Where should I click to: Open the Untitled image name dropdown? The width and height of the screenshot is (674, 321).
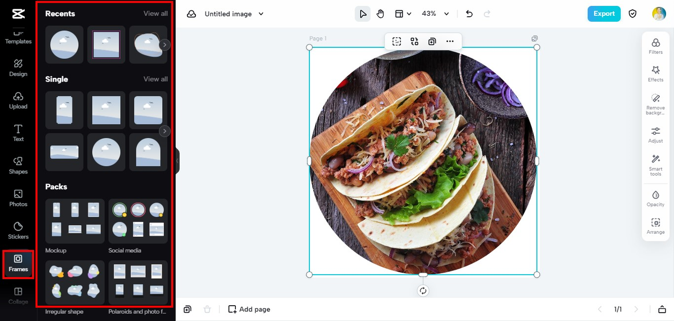pyautogui.click(x=234, y=14)
